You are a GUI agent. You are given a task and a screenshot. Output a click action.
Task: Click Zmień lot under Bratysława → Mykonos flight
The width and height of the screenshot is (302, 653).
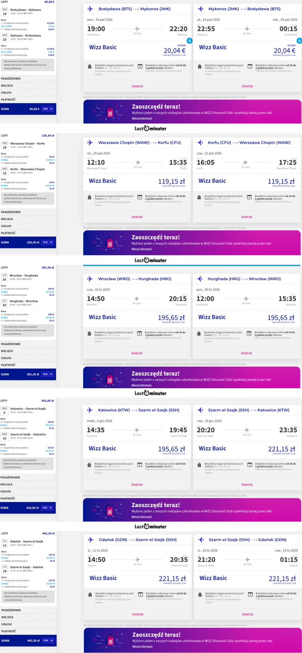pyautogui.click(x=137, y=86)
